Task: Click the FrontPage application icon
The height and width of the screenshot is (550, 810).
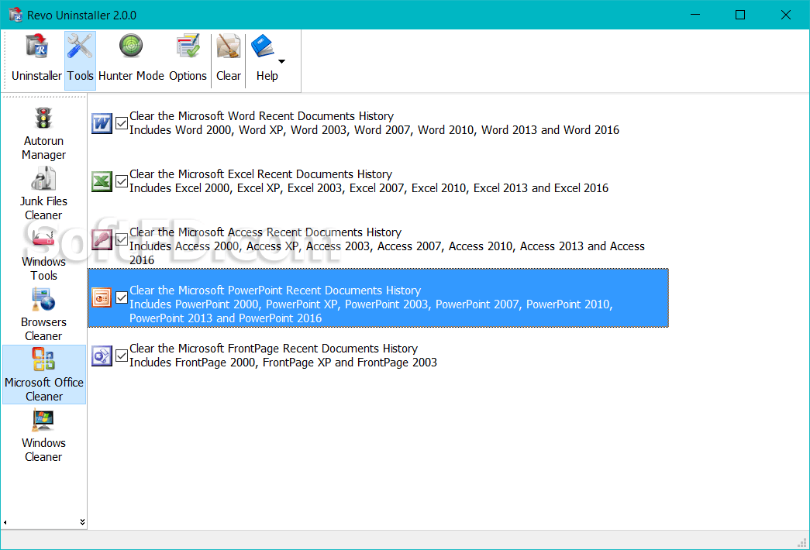Action: [102, 356]
